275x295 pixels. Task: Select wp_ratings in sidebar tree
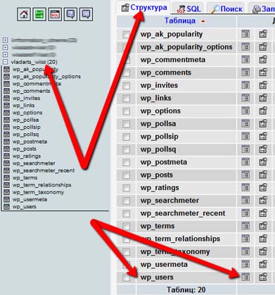point(27,156)
